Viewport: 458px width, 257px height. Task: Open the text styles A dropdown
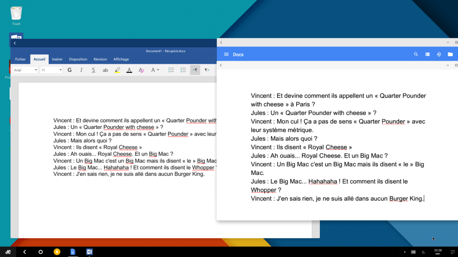(155, 70)
